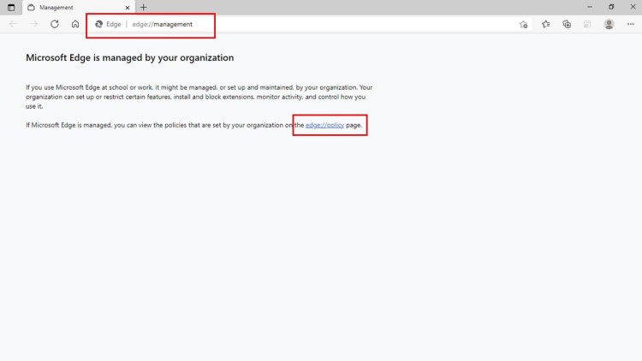Screen dimensions: 642x361
Task: Open the user profile menu
Action: coord(609,24)
